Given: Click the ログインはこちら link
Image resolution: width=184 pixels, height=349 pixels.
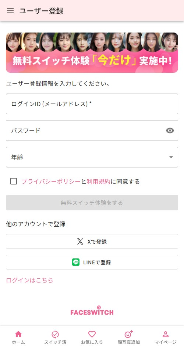Looking at the screenshot, I should tap(29, 280).
